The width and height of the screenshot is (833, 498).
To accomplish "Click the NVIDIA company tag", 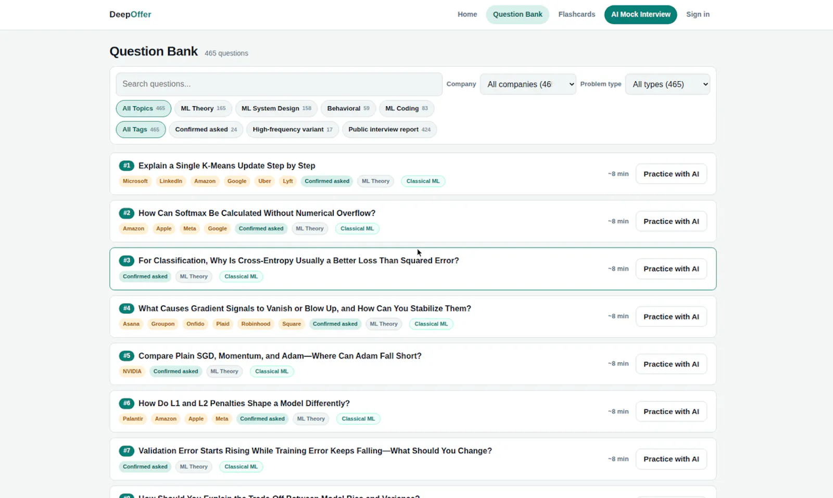I will pos(132,371).
